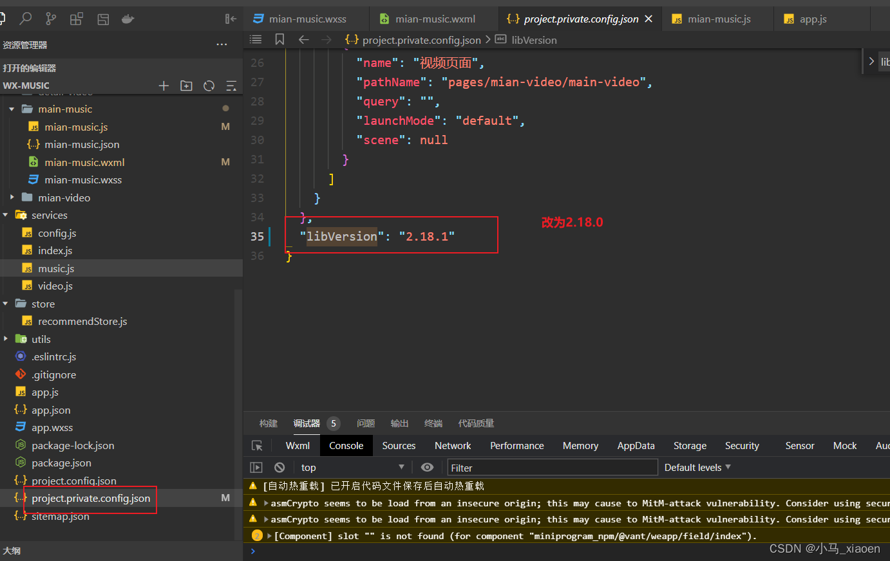Open the 代码质量 panel tab
The height and width of the screenshot is (561, 890).
click(476, 423)
